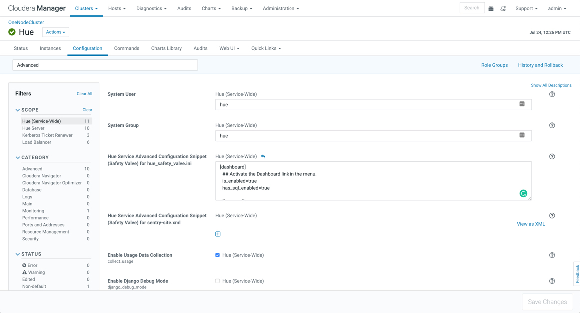Show help for System User
Image resolution: width=580 pixels, height=313 pixels.
552,94
